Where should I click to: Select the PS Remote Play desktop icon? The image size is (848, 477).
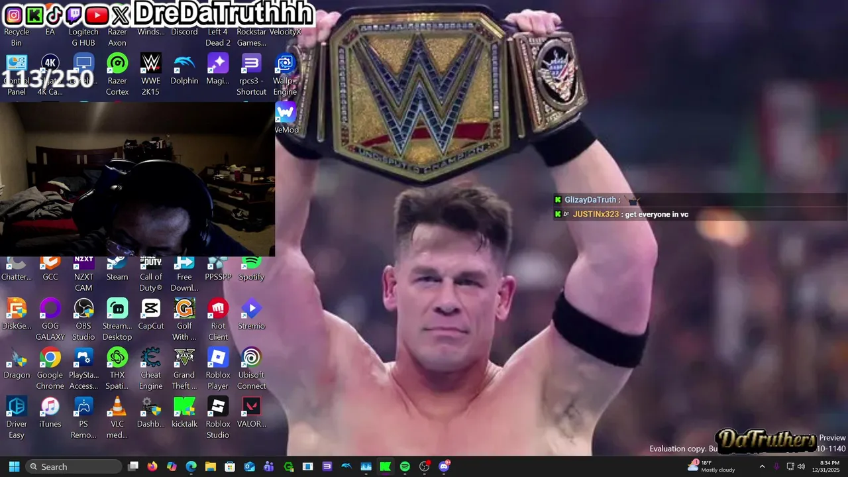(83, 417)
